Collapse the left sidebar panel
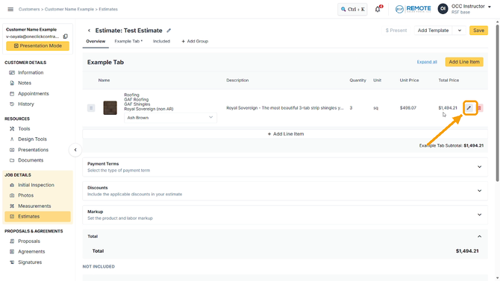This screenshot has height=281, width=500. click(x=75, y=150)
